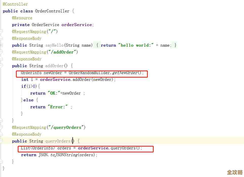This screenshot has height=177, width=244.
Task: Collapse fold marker beside @RequestMapping("/addOrder")
Action: tap(1, 52)
